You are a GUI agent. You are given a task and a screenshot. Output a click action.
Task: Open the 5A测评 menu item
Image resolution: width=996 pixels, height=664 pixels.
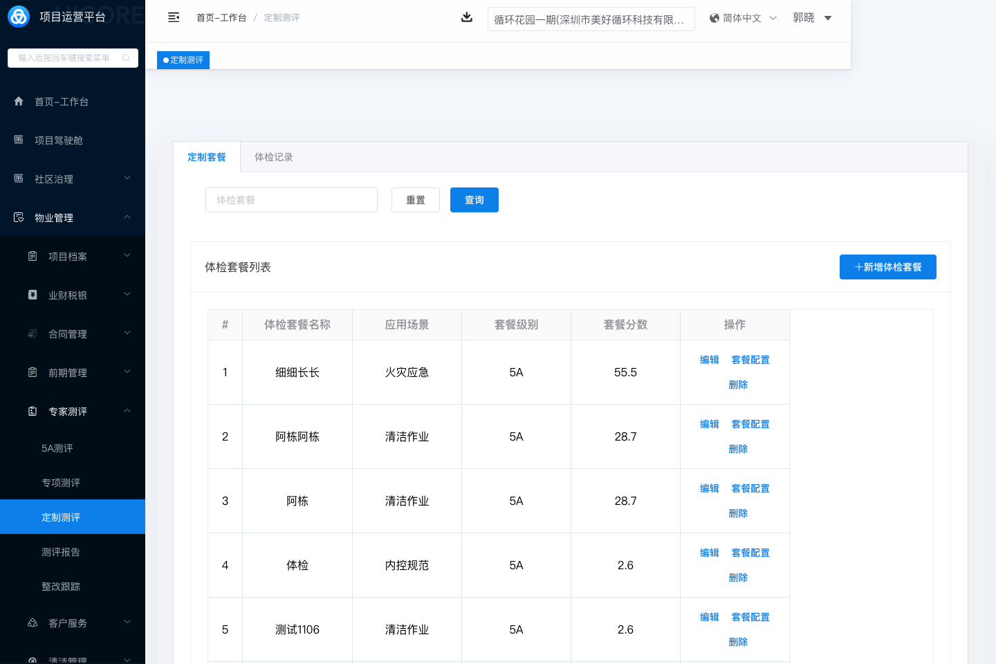tap(57, 448)
